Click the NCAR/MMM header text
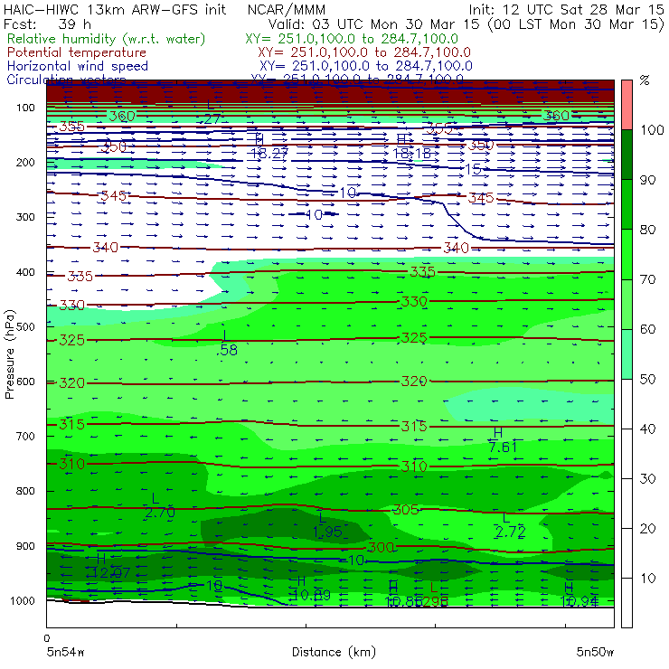 [287, 9]
